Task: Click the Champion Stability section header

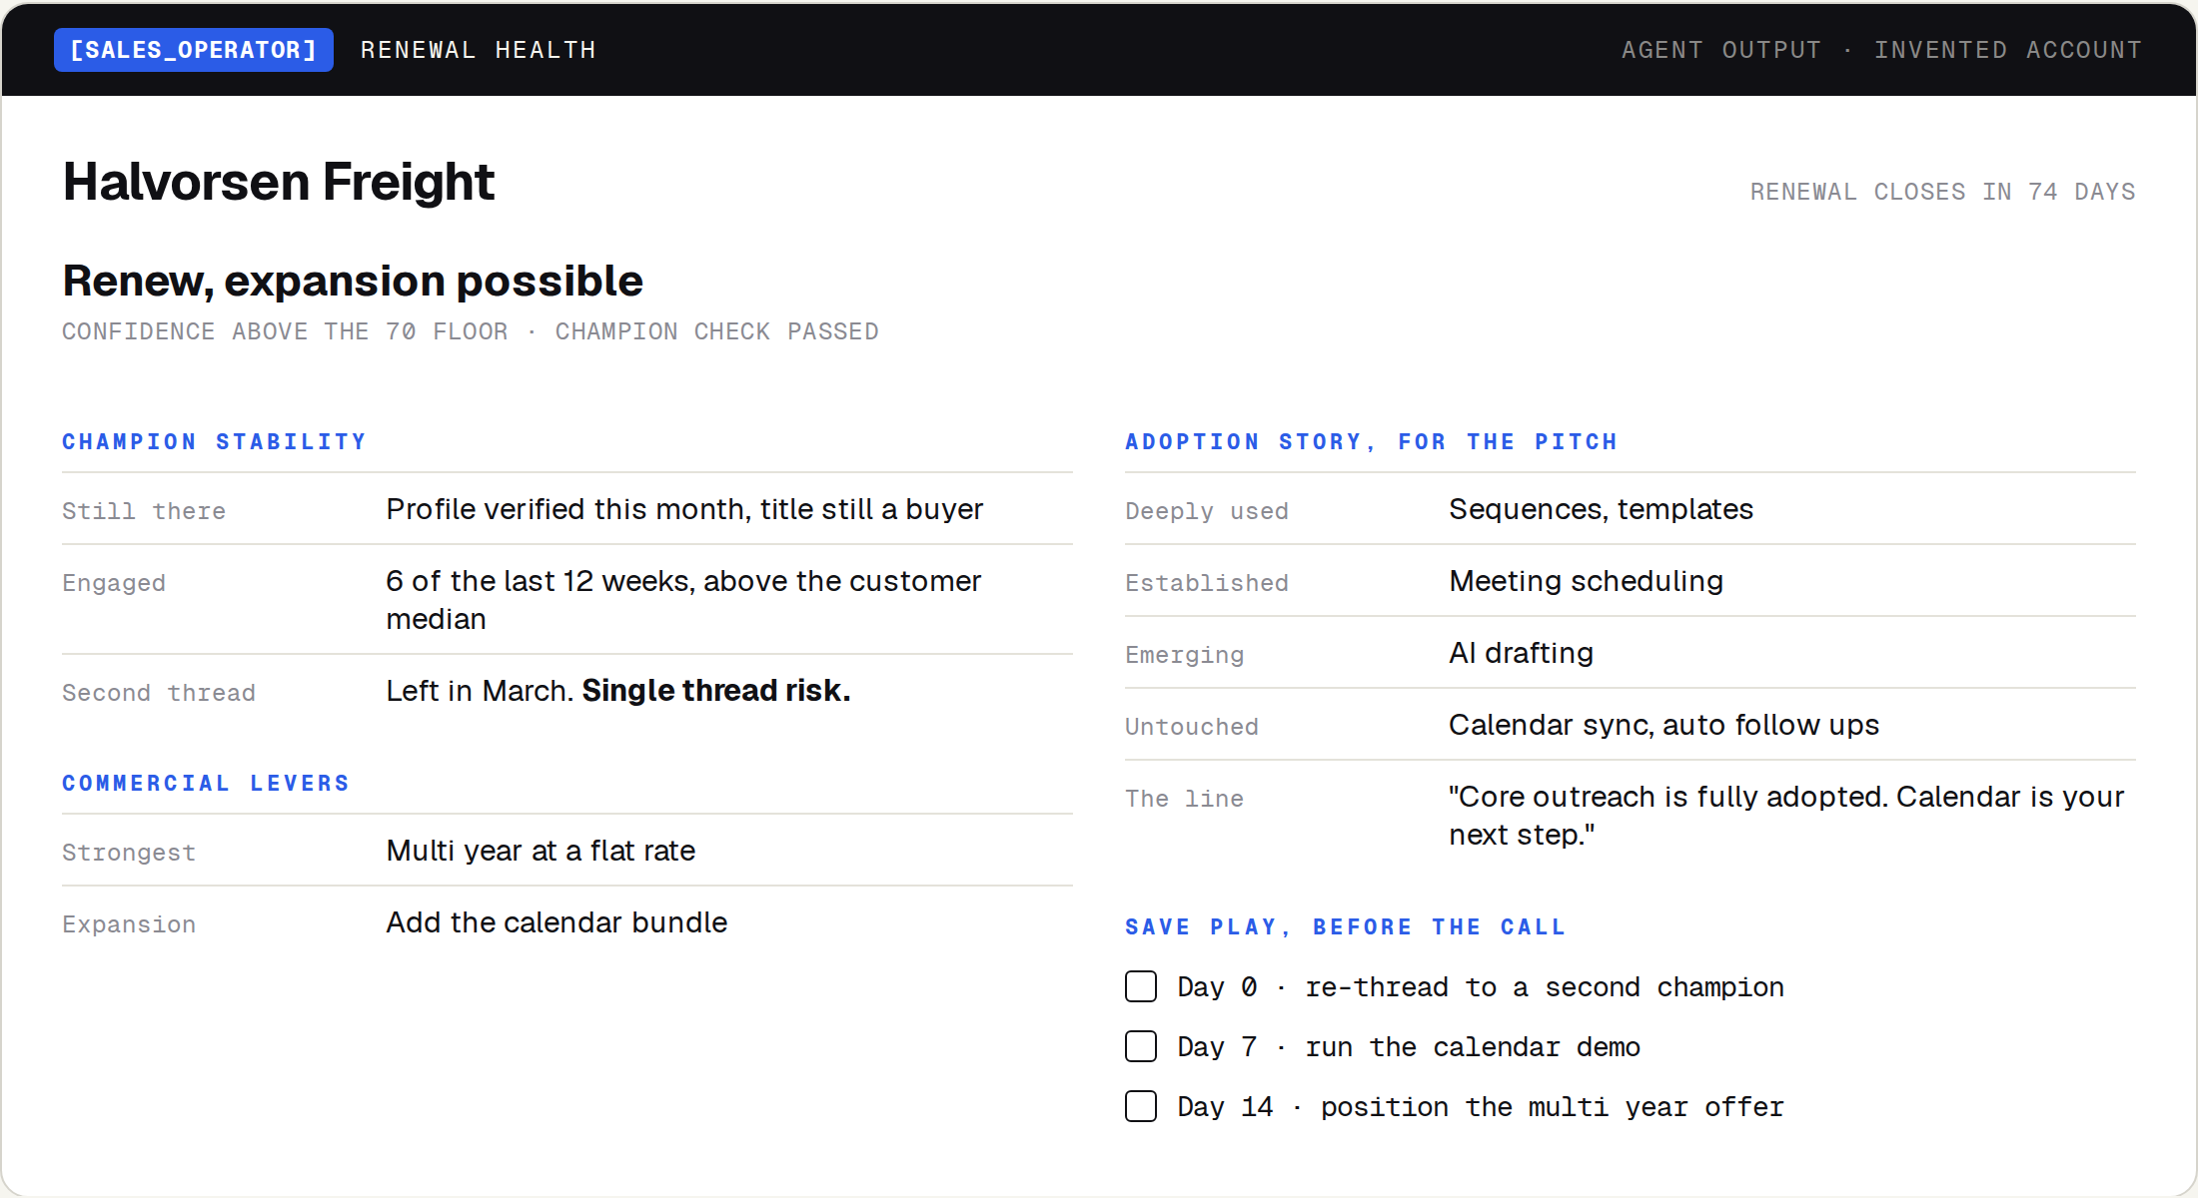Action: [215, 441]
